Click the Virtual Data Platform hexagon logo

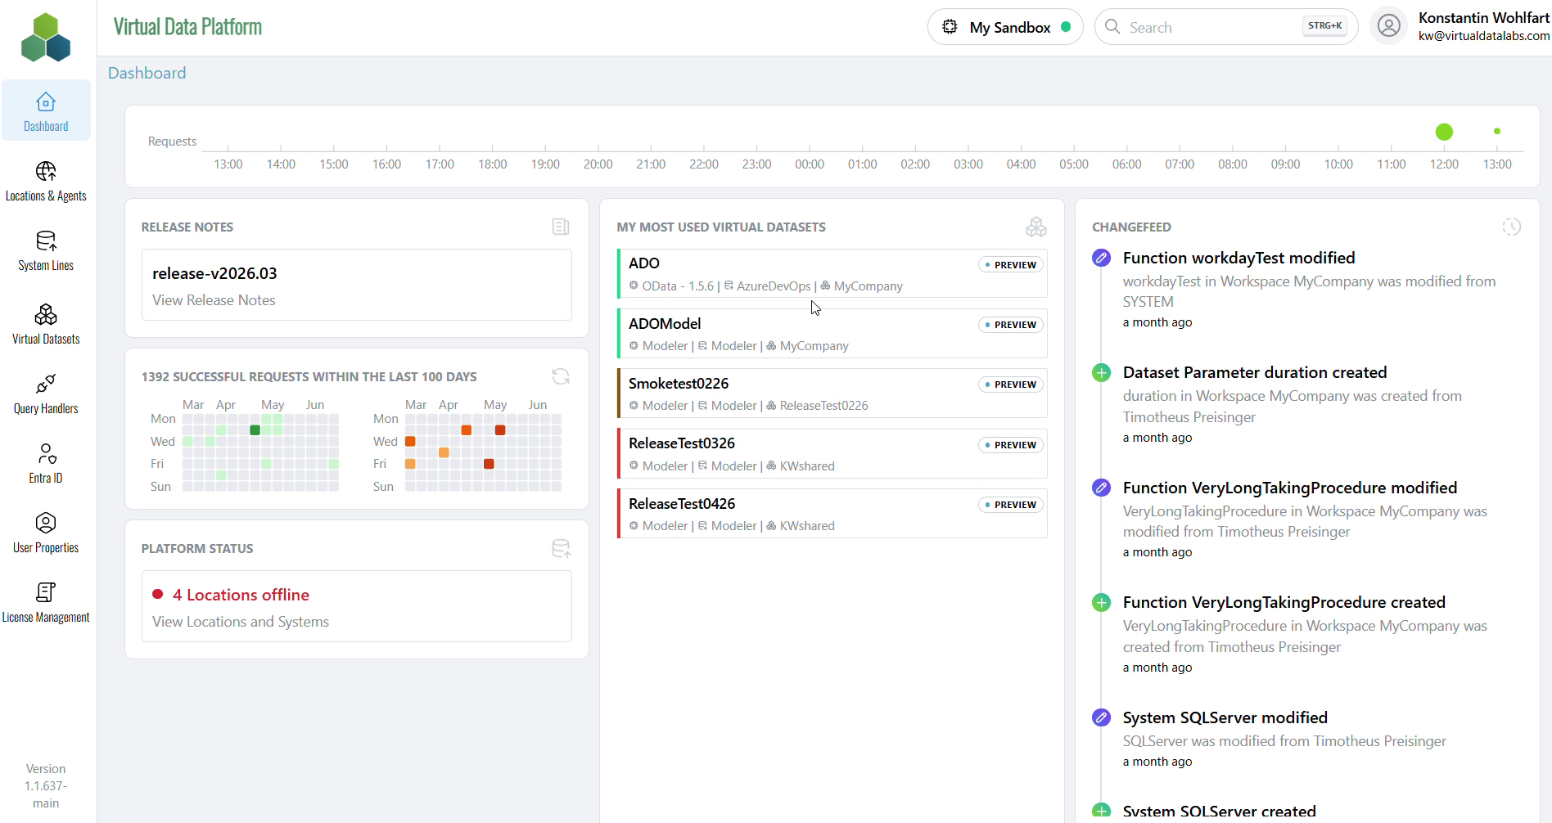[x=46, y=37]
